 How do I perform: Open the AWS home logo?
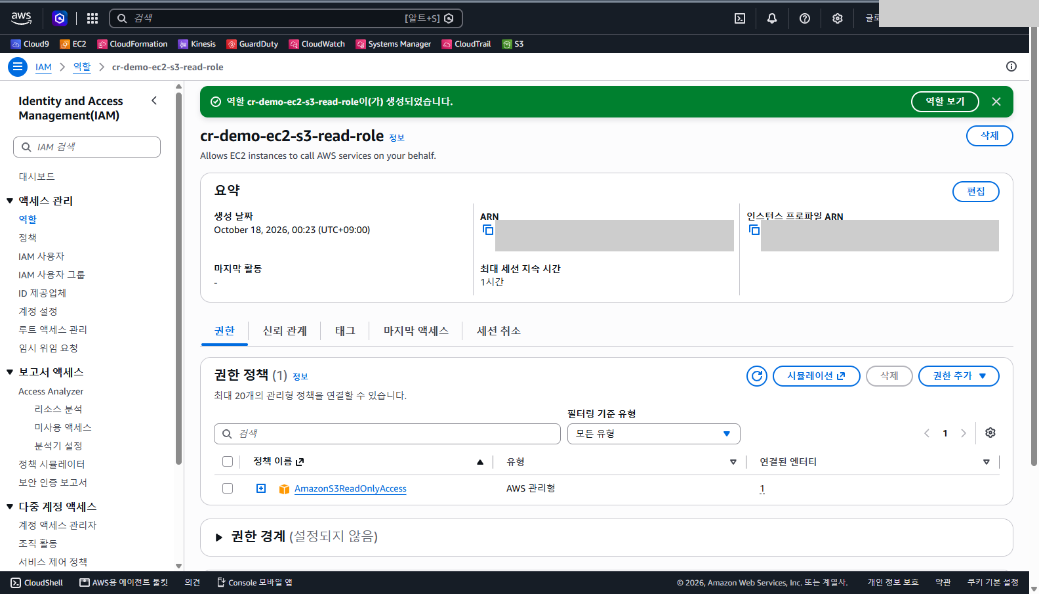[x=21, y=18]
